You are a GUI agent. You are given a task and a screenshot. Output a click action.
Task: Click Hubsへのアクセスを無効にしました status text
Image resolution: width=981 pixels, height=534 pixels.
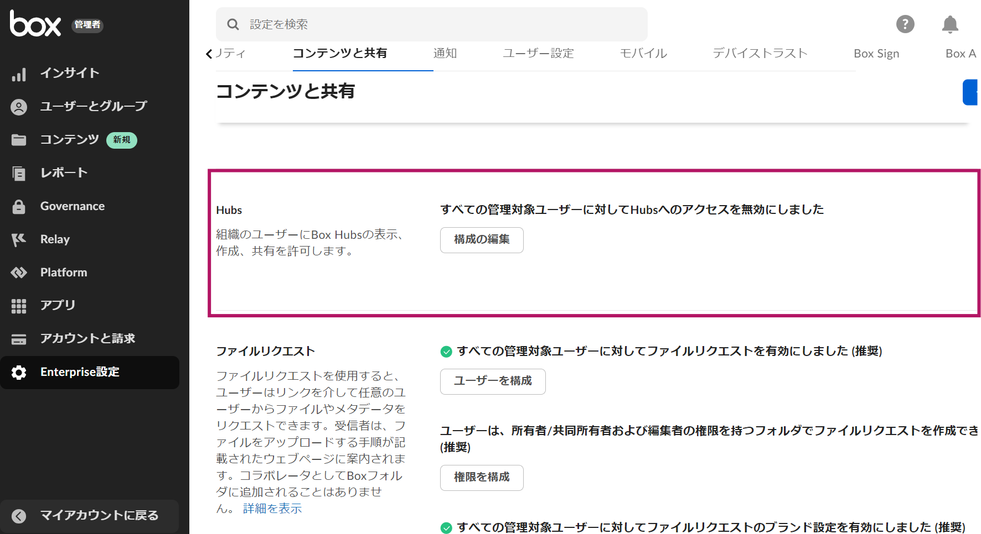pyautogui.click(x=632, y=210)
